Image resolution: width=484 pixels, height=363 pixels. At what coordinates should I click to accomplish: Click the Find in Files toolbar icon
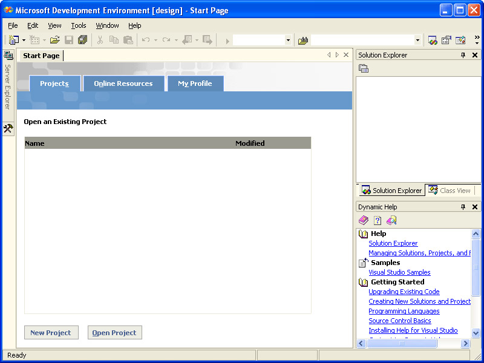pos(303,40)
